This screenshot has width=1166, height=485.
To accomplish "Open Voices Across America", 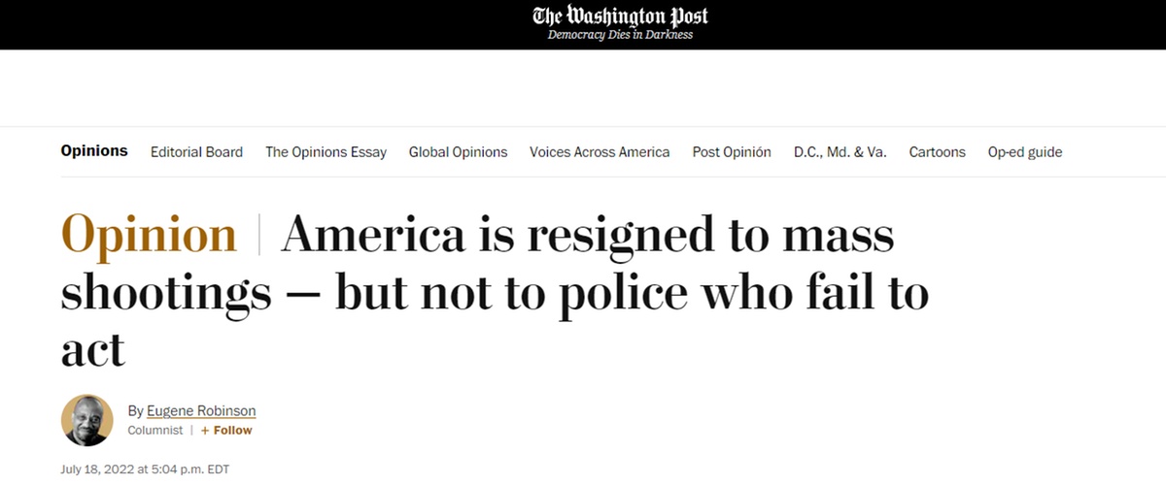I will (600, 152).
